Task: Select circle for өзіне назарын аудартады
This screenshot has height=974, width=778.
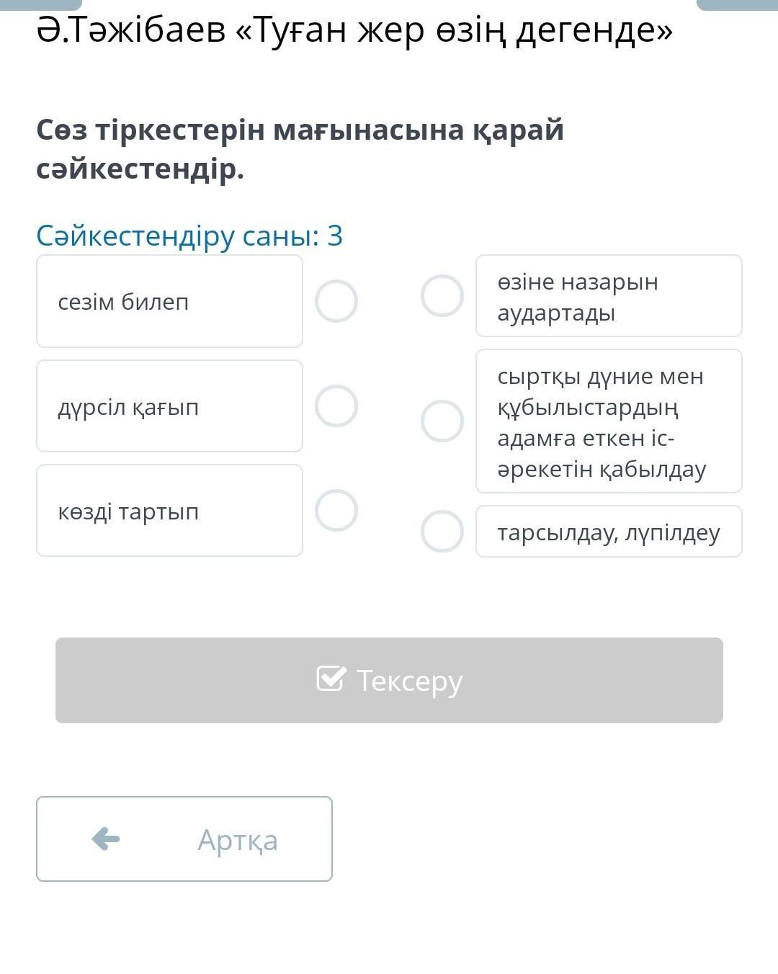Action: coord(442,295)
